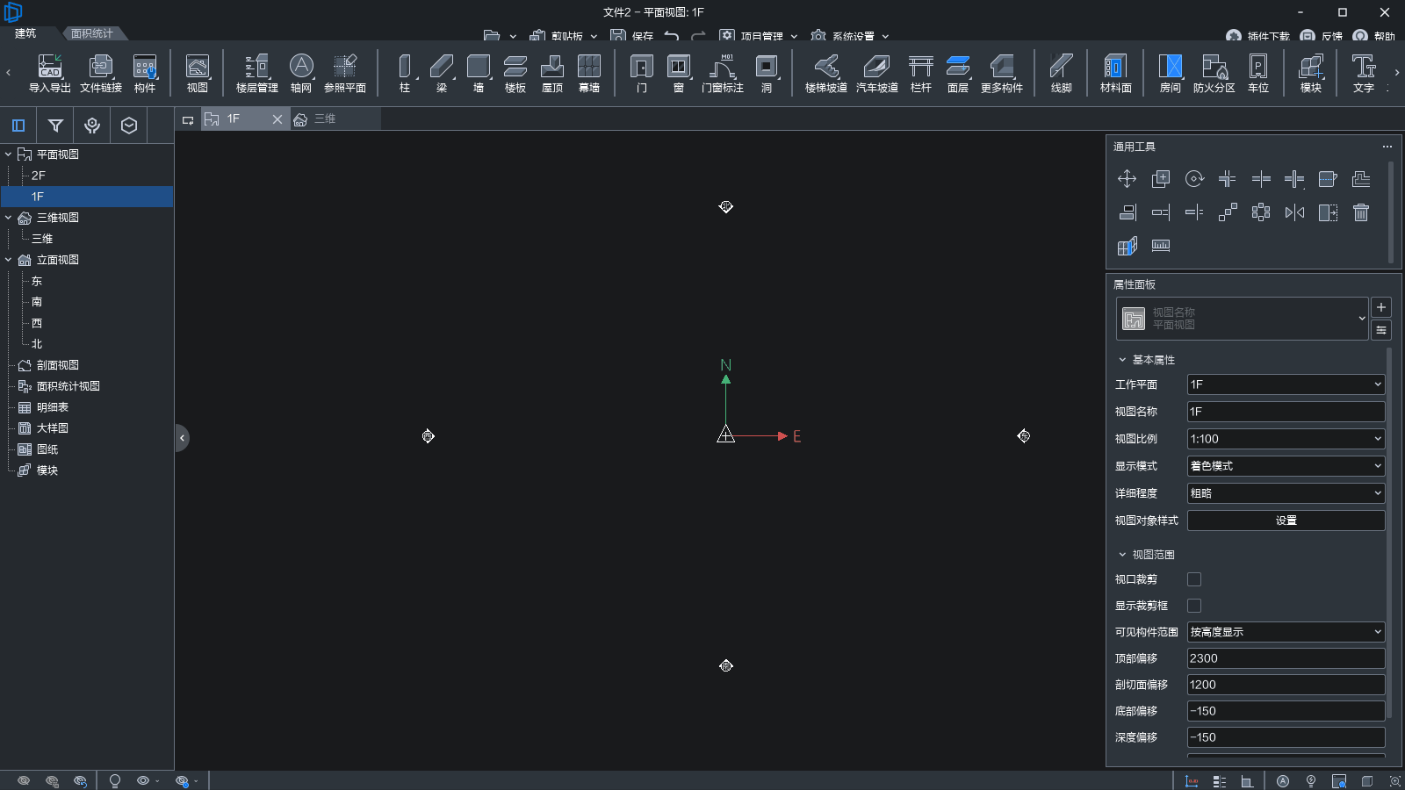Click the 参照平面 reference plane tool
This screenshot has width=1405, height=790.
point(345,73)
